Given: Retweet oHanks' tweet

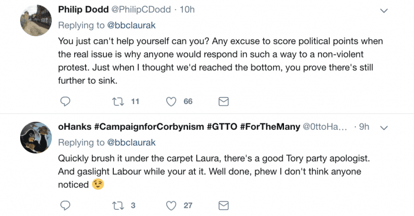Looking at the screenshot, I should tap(118, 206).
